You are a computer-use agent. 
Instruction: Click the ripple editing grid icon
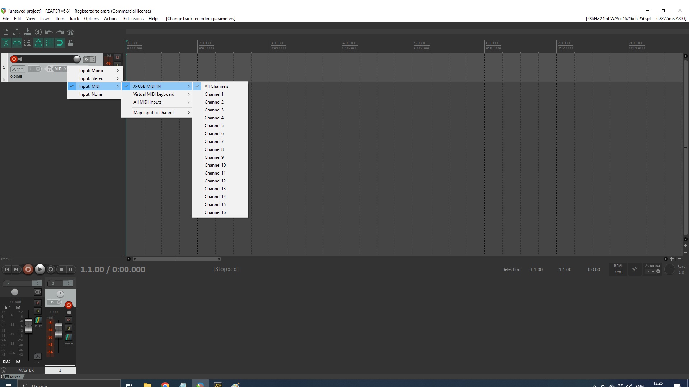28,43
